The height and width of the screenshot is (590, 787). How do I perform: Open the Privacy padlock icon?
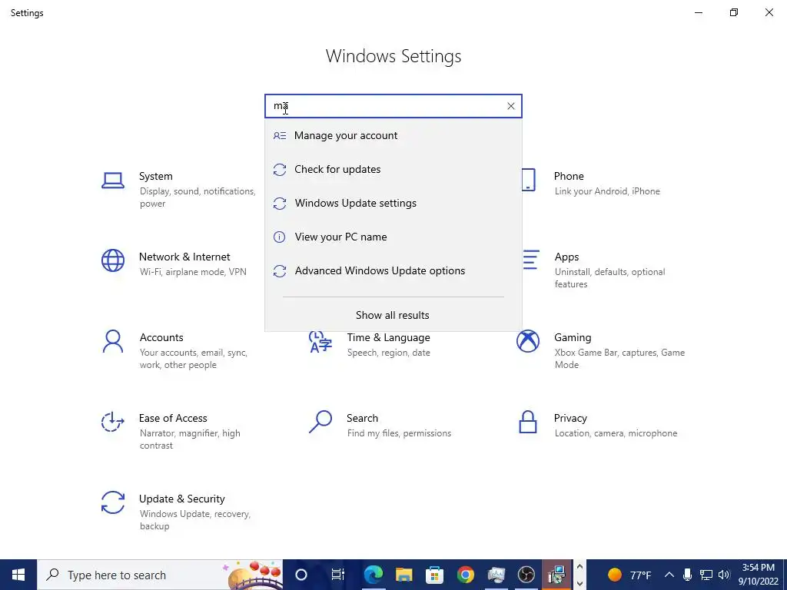(x=528, y=422)
